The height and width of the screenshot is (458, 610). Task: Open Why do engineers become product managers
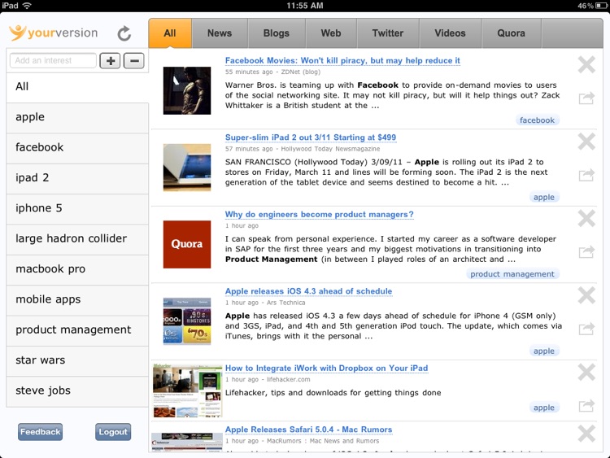pos(319,215)
